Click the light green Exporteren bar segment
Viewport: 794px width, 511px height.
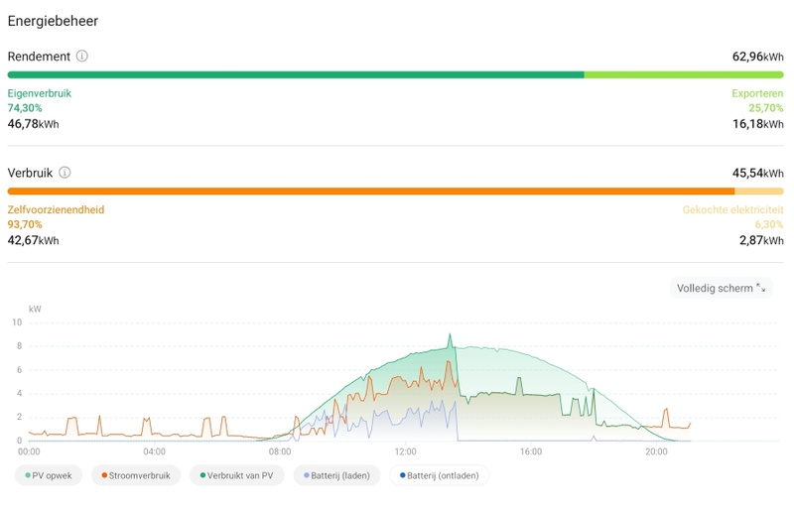point(684,74)
